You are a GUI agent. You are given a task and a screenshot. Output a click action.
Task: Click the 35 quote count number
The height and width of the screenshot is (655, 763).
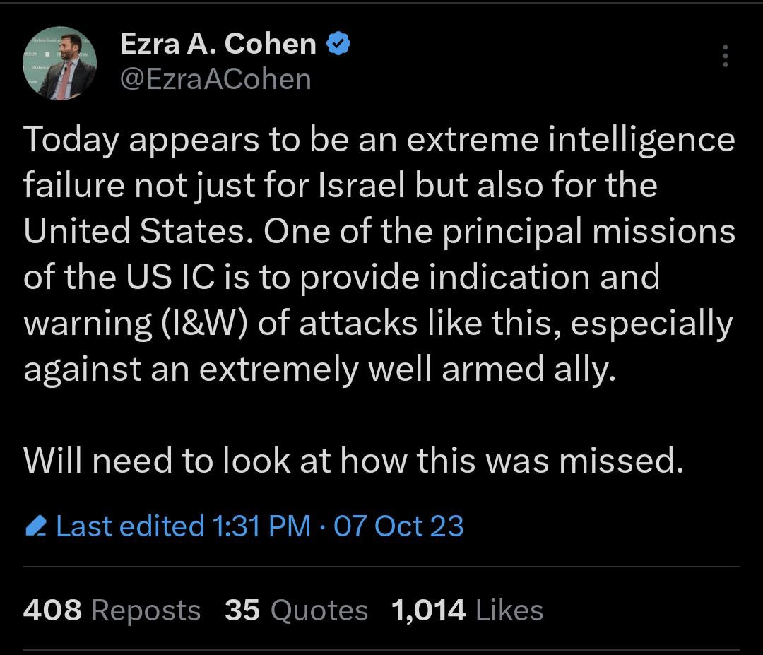pyautogui.click(x=243, y=610)
